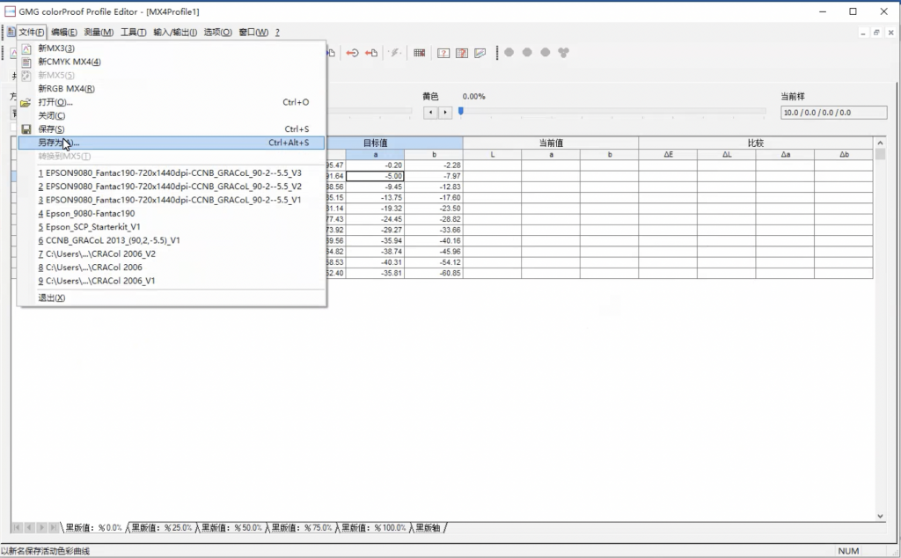Select 保存(S) menu entry
The width and height of the screenshot is (901, 558).
[x=172, y=129]
